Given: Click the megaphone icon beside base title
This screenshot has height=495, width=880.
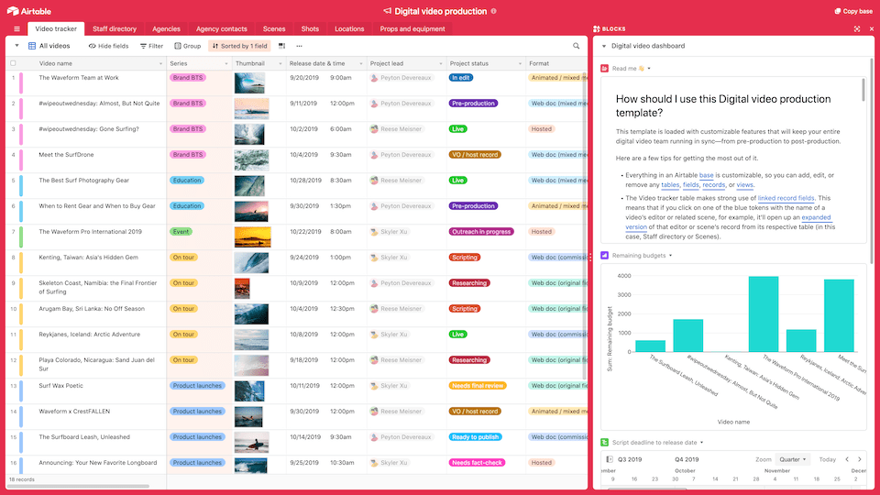Looking at the screenshot, I should 387,11.
